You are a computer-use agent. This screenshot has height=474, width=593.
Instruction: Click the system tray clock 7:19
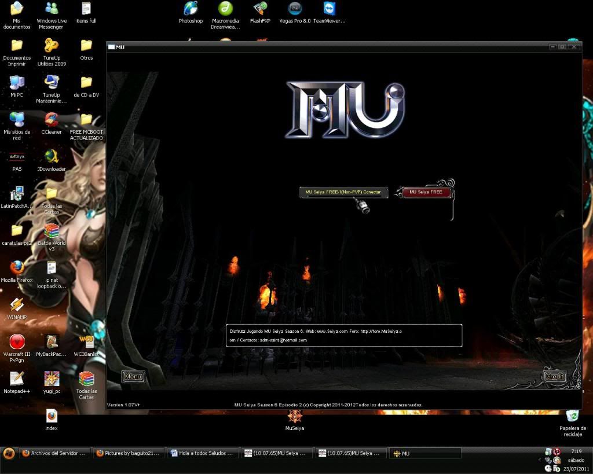(576, 451)
